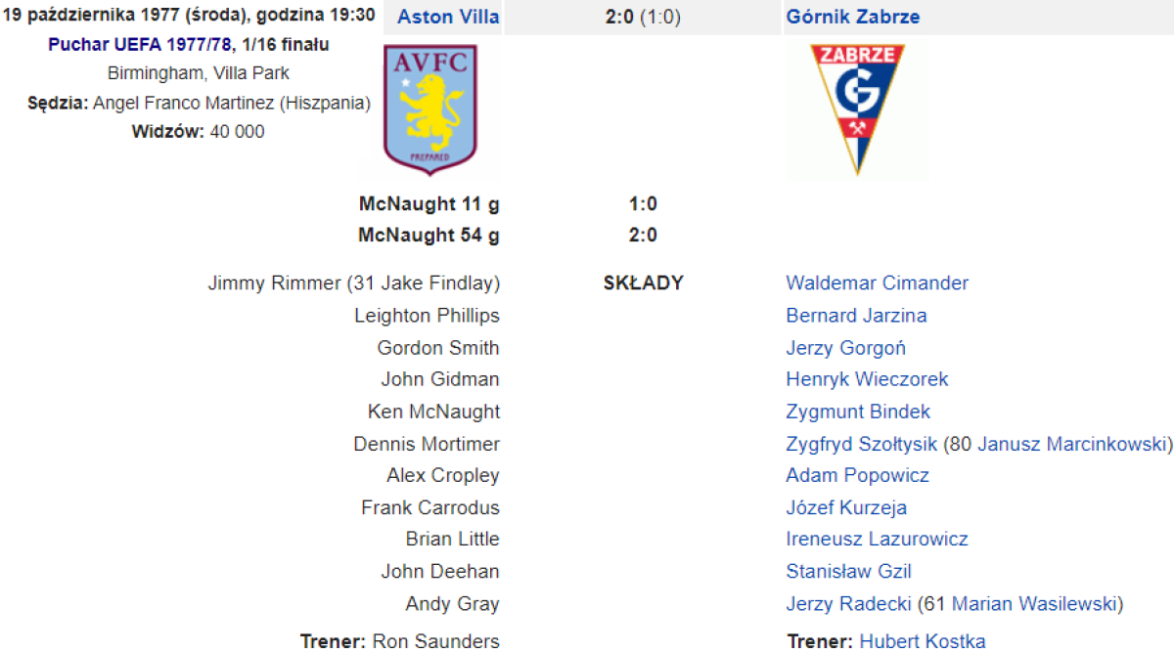The width and height of the screenshot is (1174, 652).
Task: Click Zygfryd Szołtysik player link
Action: click(861, 444)
